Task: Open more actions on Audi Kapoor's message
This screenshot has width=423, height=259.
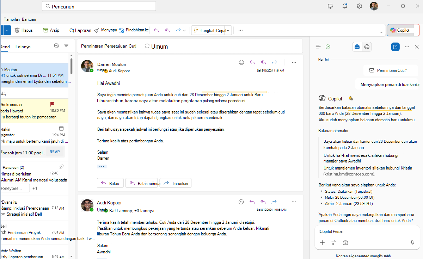Action: coord(294,202)
